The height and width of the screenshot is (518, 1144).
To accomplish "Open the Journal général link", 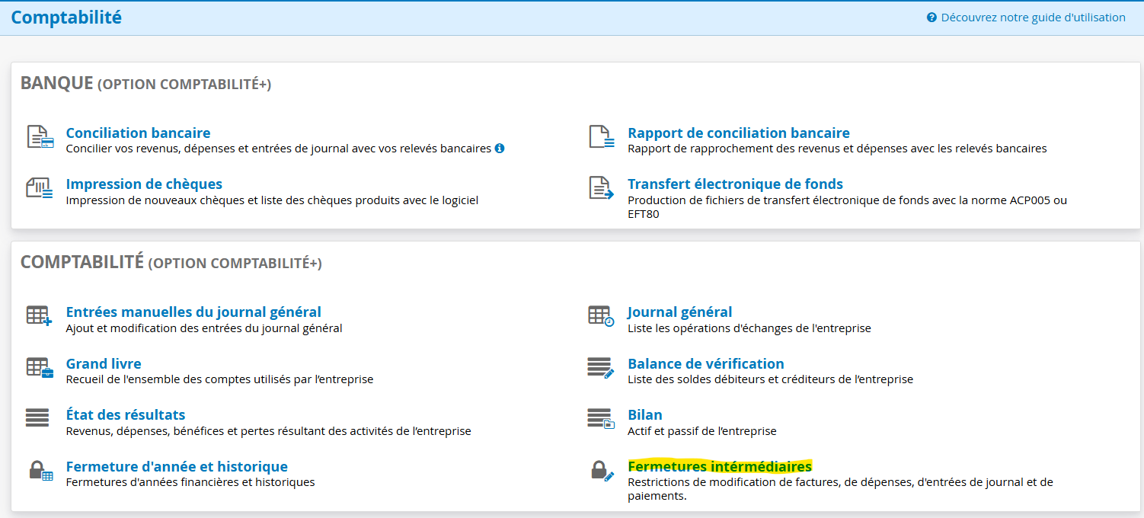I will pyautogui.click(x=679, y=312).
